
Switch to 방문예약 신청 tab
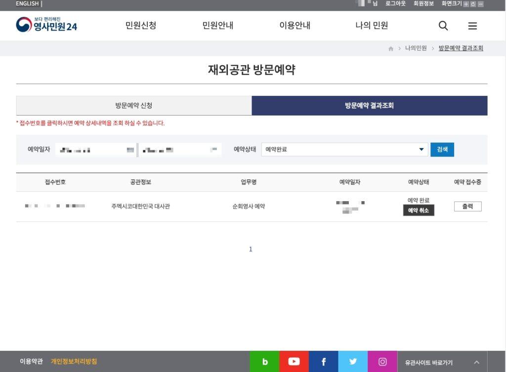[133, 106]
